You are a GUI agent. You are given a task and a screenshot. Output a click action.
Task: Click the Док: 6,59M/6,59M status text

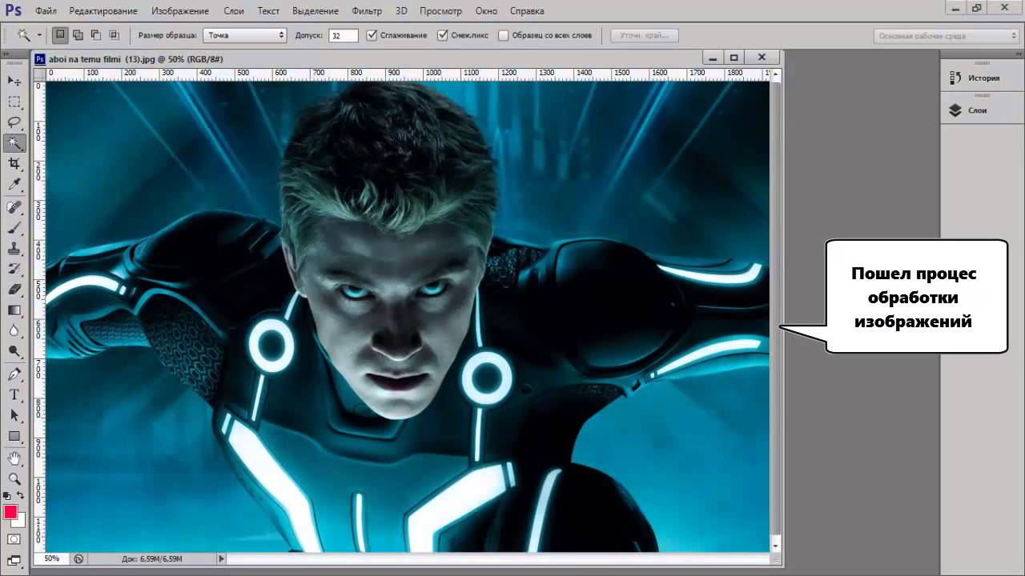click(151, 558)
